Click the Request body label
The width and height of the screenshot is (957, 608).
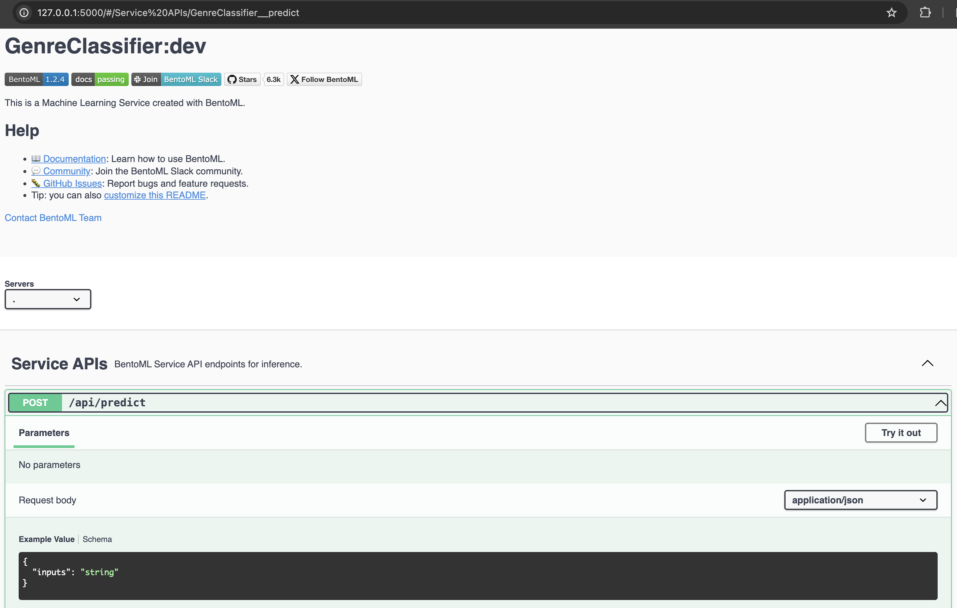click(47, 500)
